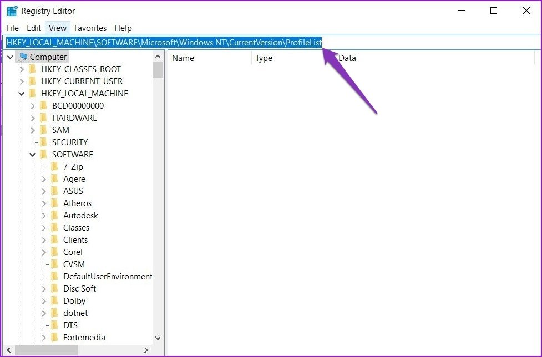The width and height of the screenshot is (542, 357).
Task: Click the HKEY_CURRENT_USER folder icon
Action: [33, 81]
